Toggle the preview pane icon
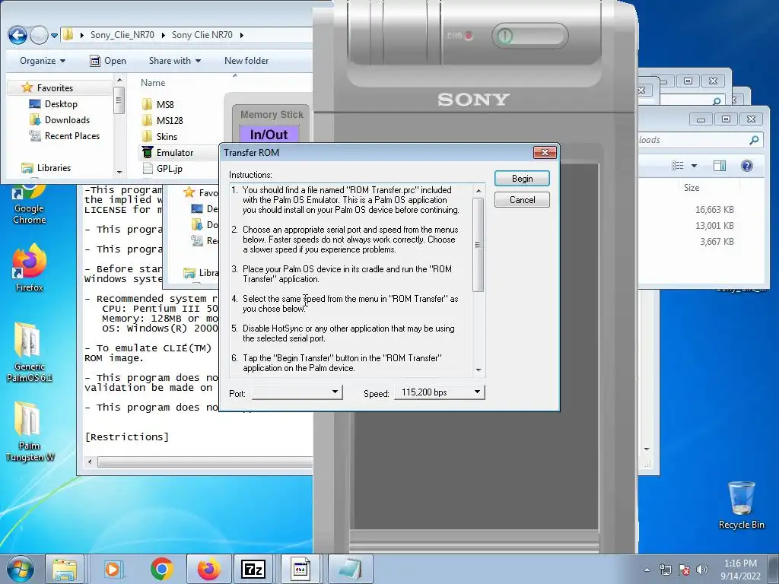 tap(720, 166)
